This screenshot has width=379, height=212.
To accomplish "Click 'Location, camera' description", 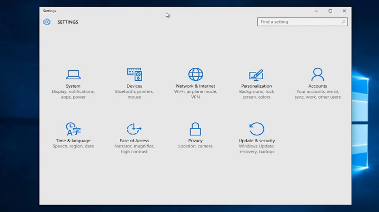I will click(x=195, y=146).
